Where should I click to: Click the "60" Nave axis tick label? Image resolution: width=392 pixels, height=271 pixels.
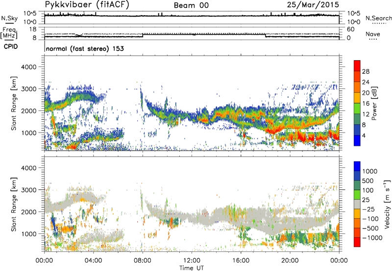(x=351, y=29)
